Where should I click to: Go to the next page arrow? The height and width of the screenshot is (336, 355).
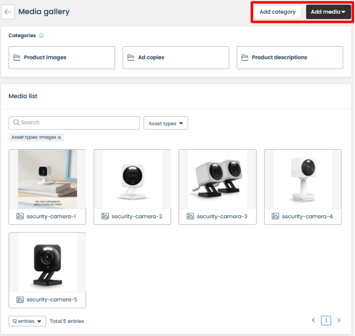coord(339,320)
